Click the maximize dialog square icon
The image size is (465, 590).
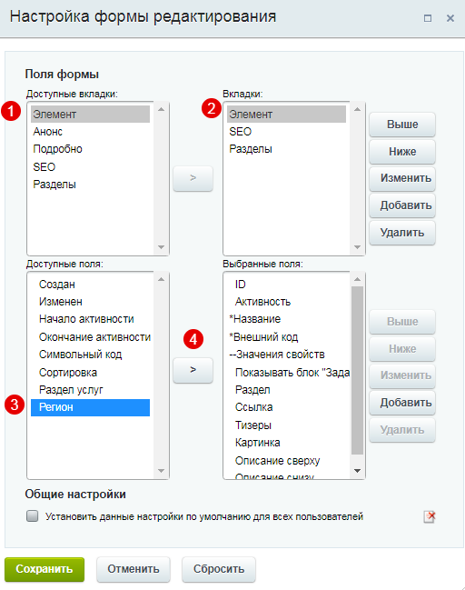[x=428, y=18]
